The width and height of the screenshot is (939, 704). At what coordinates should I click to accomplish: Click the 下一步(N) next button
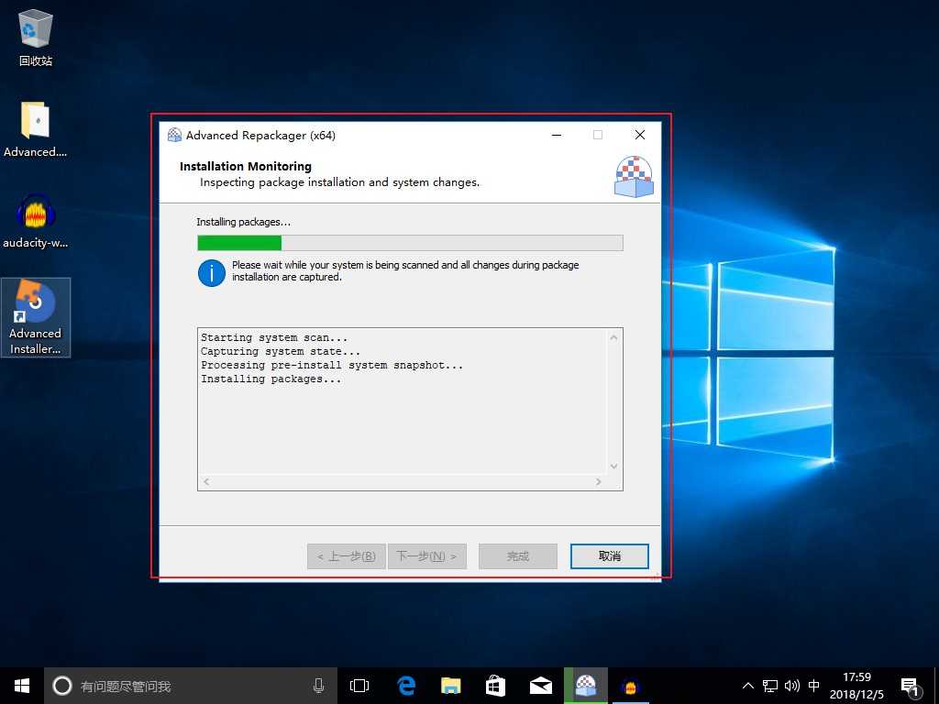tap(427, 556)
